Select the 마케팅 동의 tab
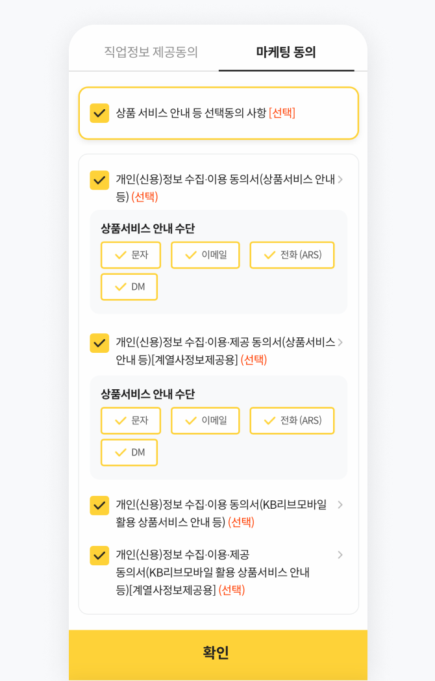Screen dimensions: 435x681 286,52
